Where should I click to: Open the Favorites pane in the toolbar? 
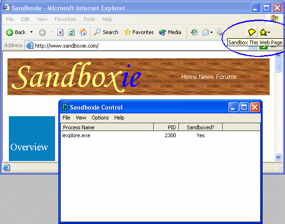pos(139,32)
